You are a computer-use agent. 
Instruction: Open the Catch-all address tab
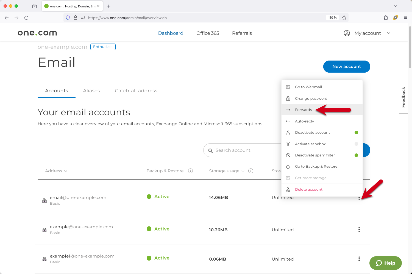[x=136, y=90]
